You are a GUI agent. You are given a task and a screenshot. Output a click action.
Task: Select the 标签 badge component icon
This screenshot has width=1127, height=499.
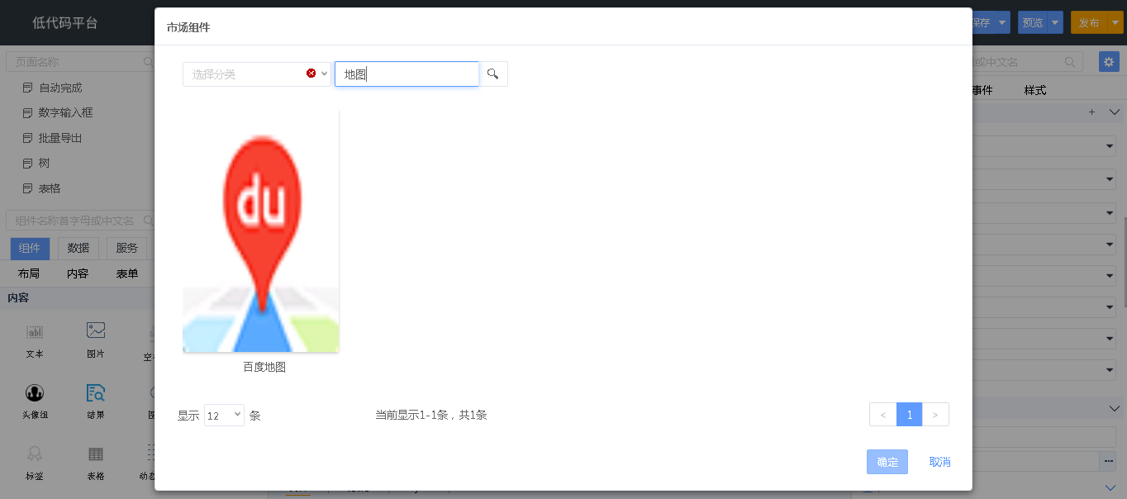pyautogui.click(x=35, y=454)
